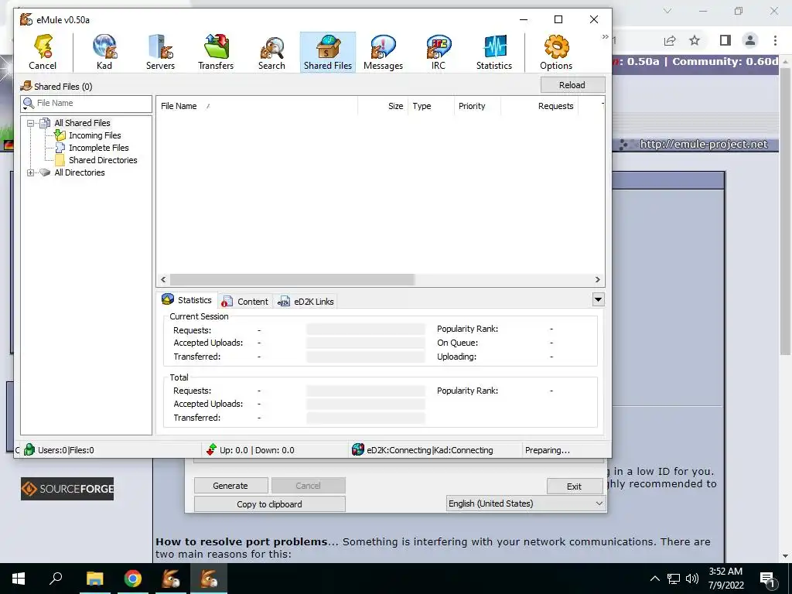Viewport: 792px width, 594px height.
Task: Sort by Priority column header
Action: (x=476, y=106)
